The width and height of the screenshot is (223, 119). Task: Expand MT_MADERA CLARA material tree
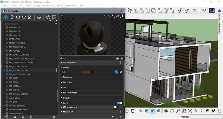coord(4,66)
